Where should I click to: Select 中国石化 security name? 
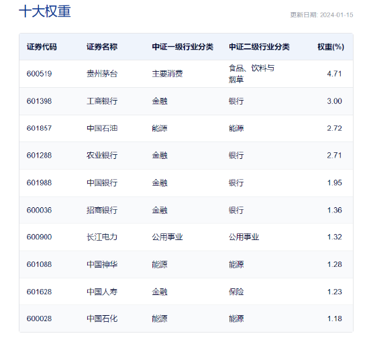(x=102, y=319)
